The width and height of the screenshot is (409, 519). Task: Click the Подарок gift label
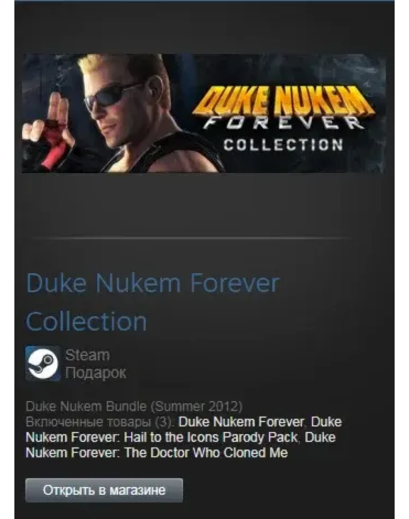point(95,373)
